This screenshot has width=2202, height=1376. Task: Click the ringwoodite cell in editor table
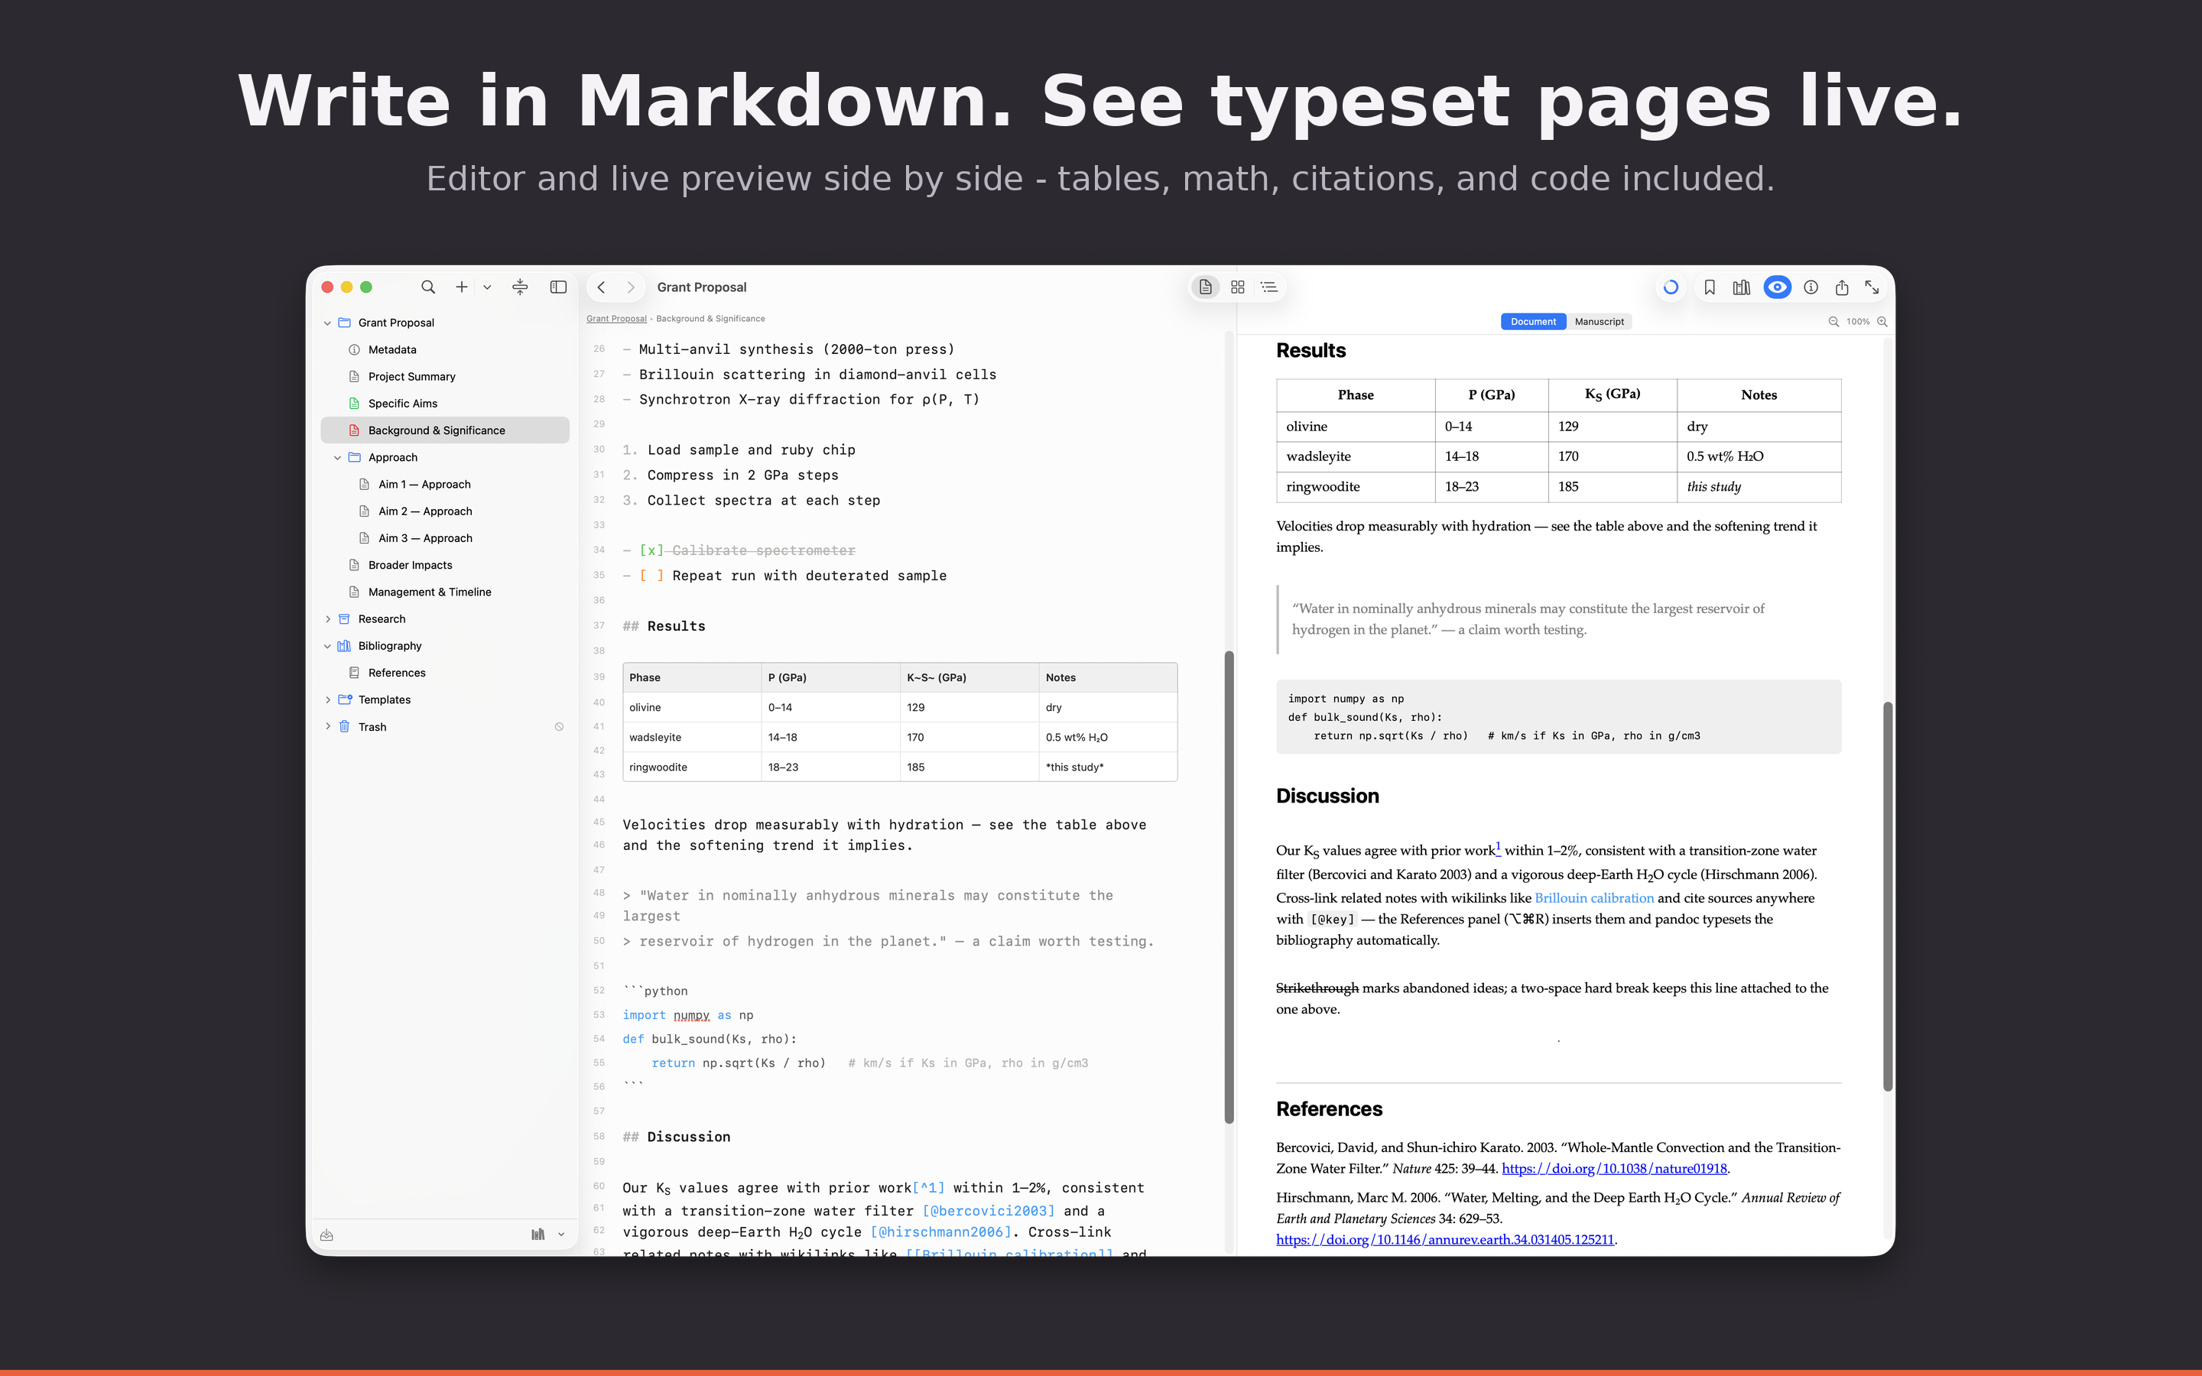(x=691, y=768)
